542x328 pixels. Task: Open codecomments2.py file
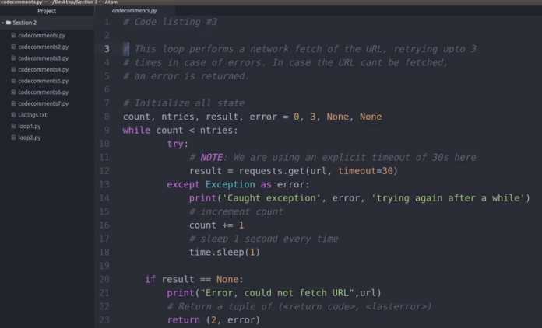(43, 47)
